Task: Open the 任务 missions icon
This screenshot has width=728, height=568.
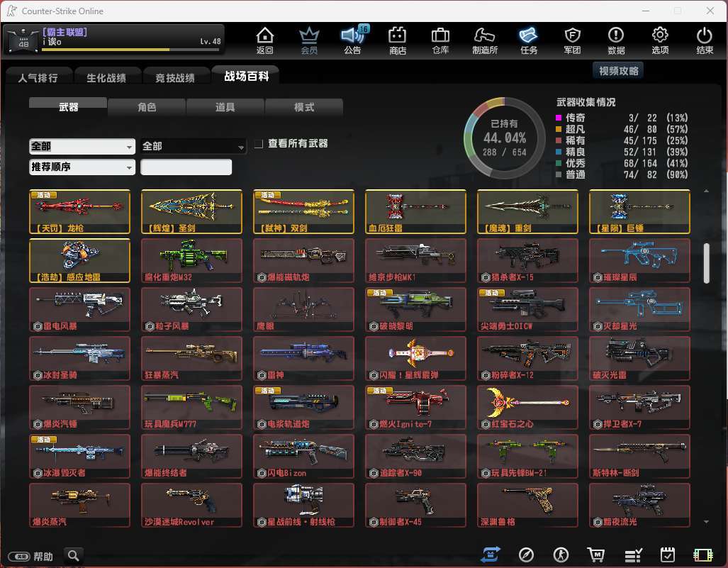Action: [x=528, y=41]
